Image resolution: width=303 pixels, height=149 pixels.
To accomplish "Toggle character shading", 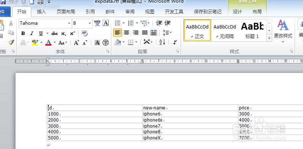I will 97,43.
